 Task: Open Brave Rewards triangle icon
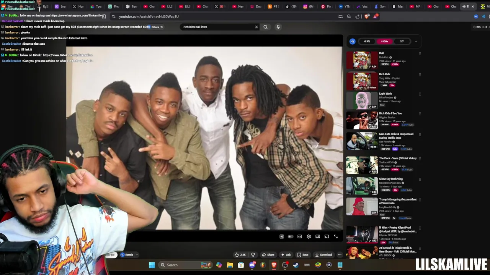pyautogui.click(x=376, y=16)
